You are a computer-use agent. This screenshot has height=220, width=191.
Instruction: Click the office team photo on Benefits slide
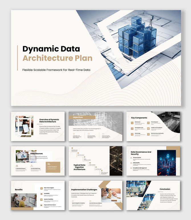[24, 200]
